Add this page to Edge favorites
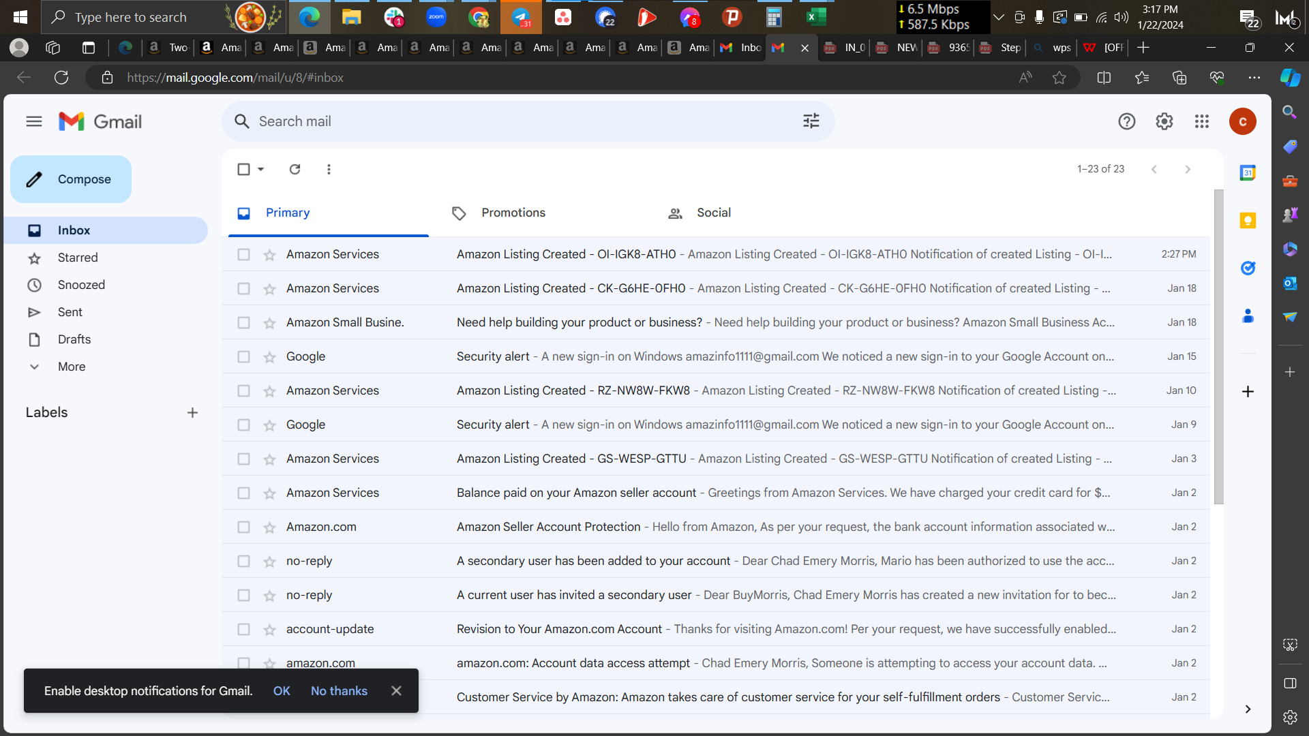Screen dimensions: 1309x736 click(x=1059, y=78)
